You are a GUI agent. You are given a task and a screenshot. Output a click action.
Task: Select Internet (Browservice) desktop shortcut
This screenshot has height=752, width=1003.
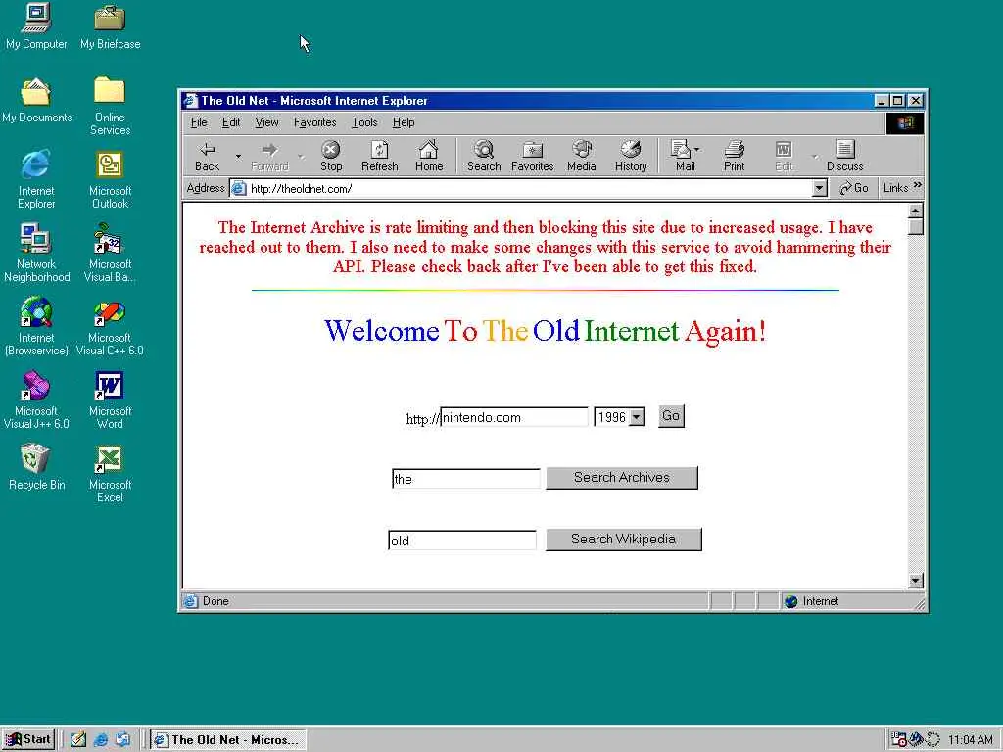pyautogui.click(x=36, y=327)
